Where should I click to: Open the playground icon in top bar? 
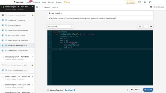140,2
